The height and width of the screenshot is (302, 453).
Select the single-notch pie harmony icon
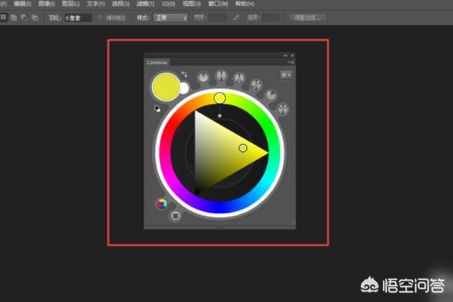pos(203,77)
